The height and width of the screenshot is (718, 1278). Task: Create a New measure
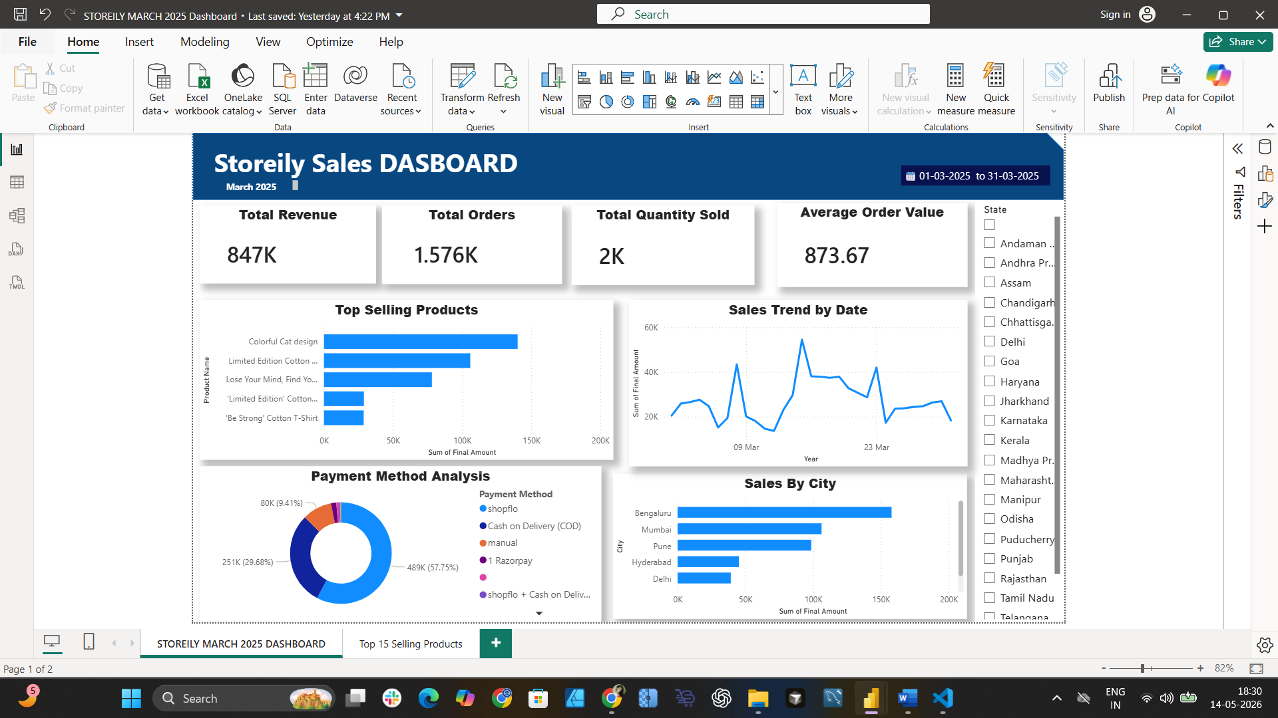coord(956,90)
